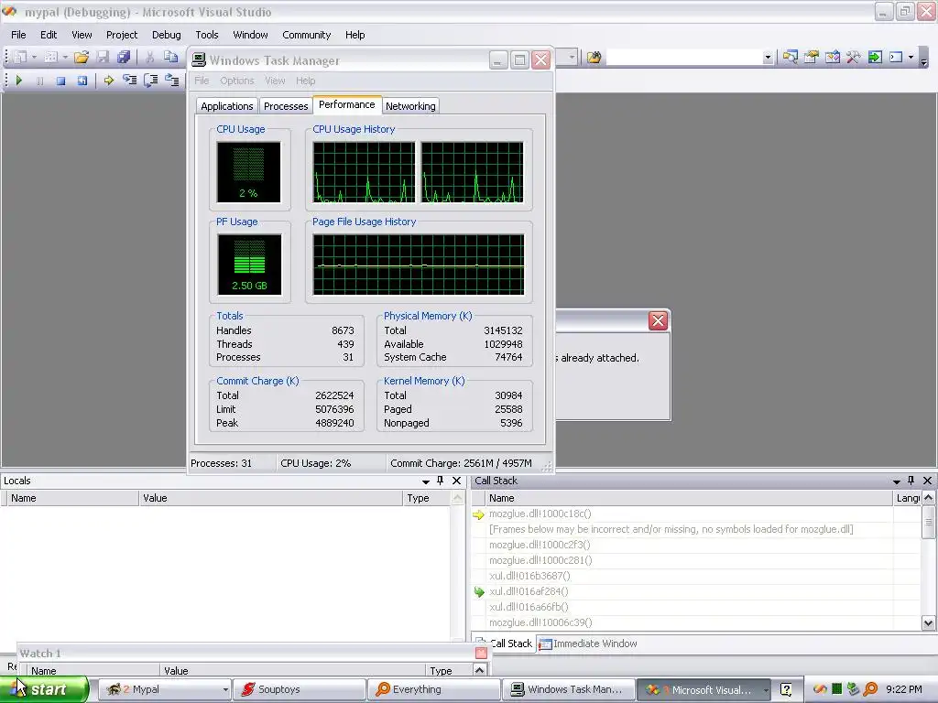Screen dimensions: 938x703
Task: Switch to Souptoys taskbar button
Action: pos(298,689)
